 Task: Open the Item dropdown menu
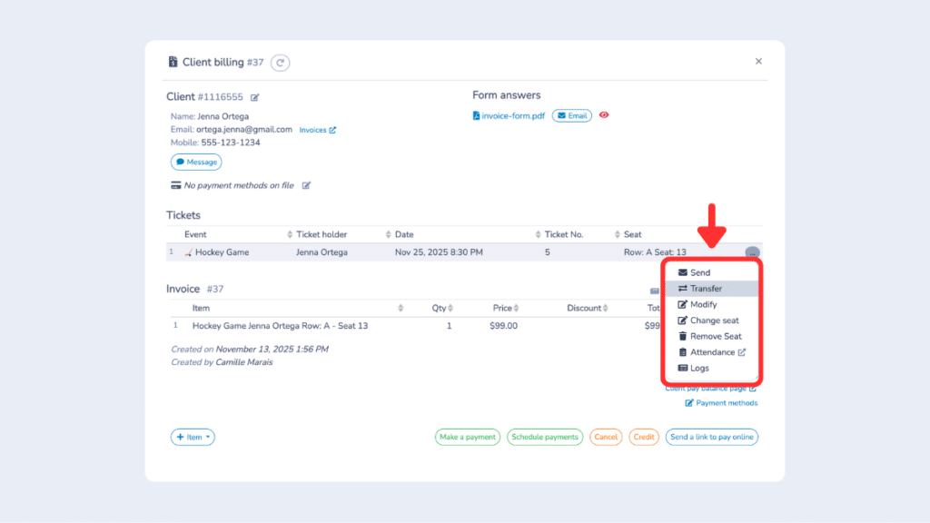pos(192,437)
